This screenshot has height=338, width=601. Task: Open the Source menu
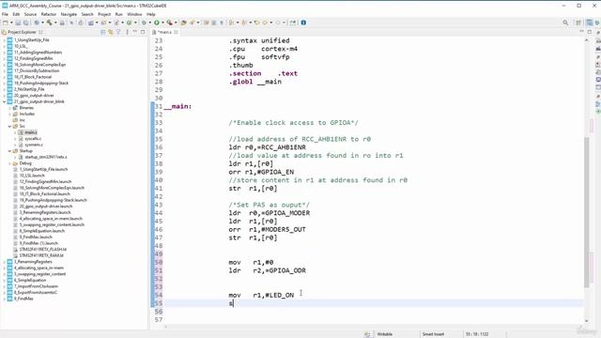click(x=30, y=14)
